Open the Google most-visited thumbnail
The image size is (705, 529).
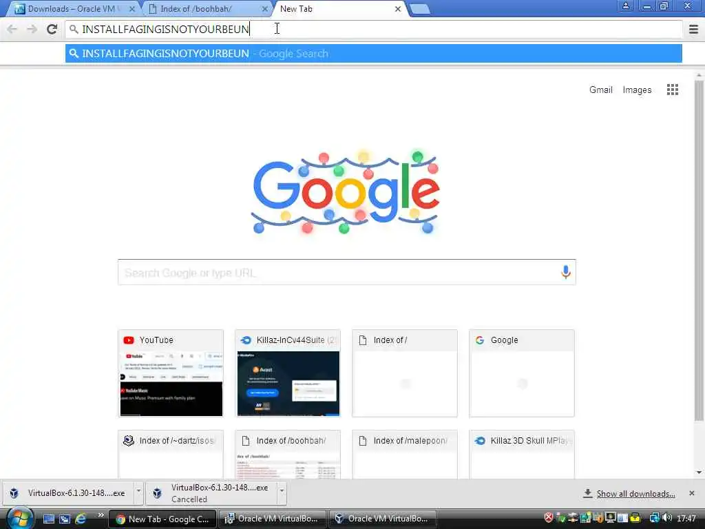[x=522, y=373]
